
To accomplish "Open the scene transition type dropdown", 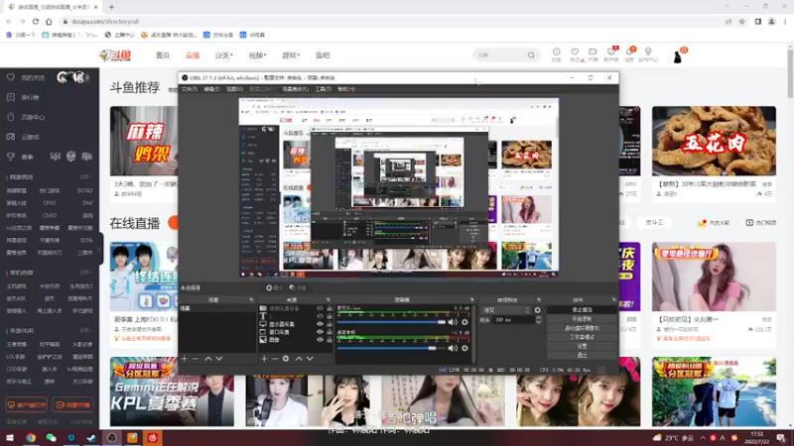I will 506,310.
